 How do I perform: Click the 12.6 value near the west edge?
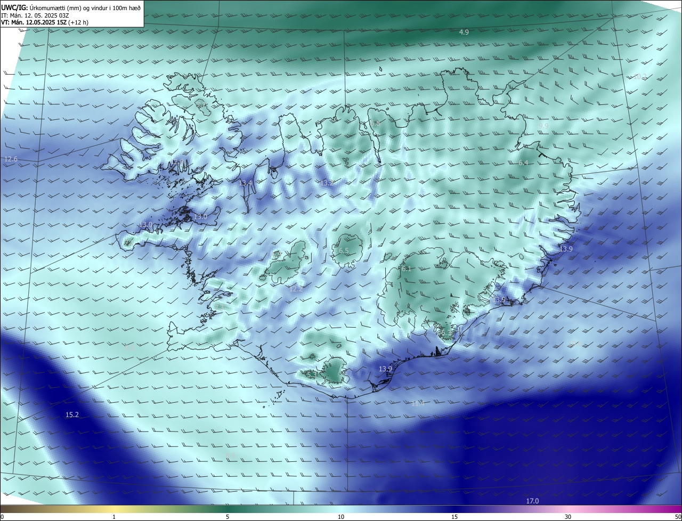(11, 159)
